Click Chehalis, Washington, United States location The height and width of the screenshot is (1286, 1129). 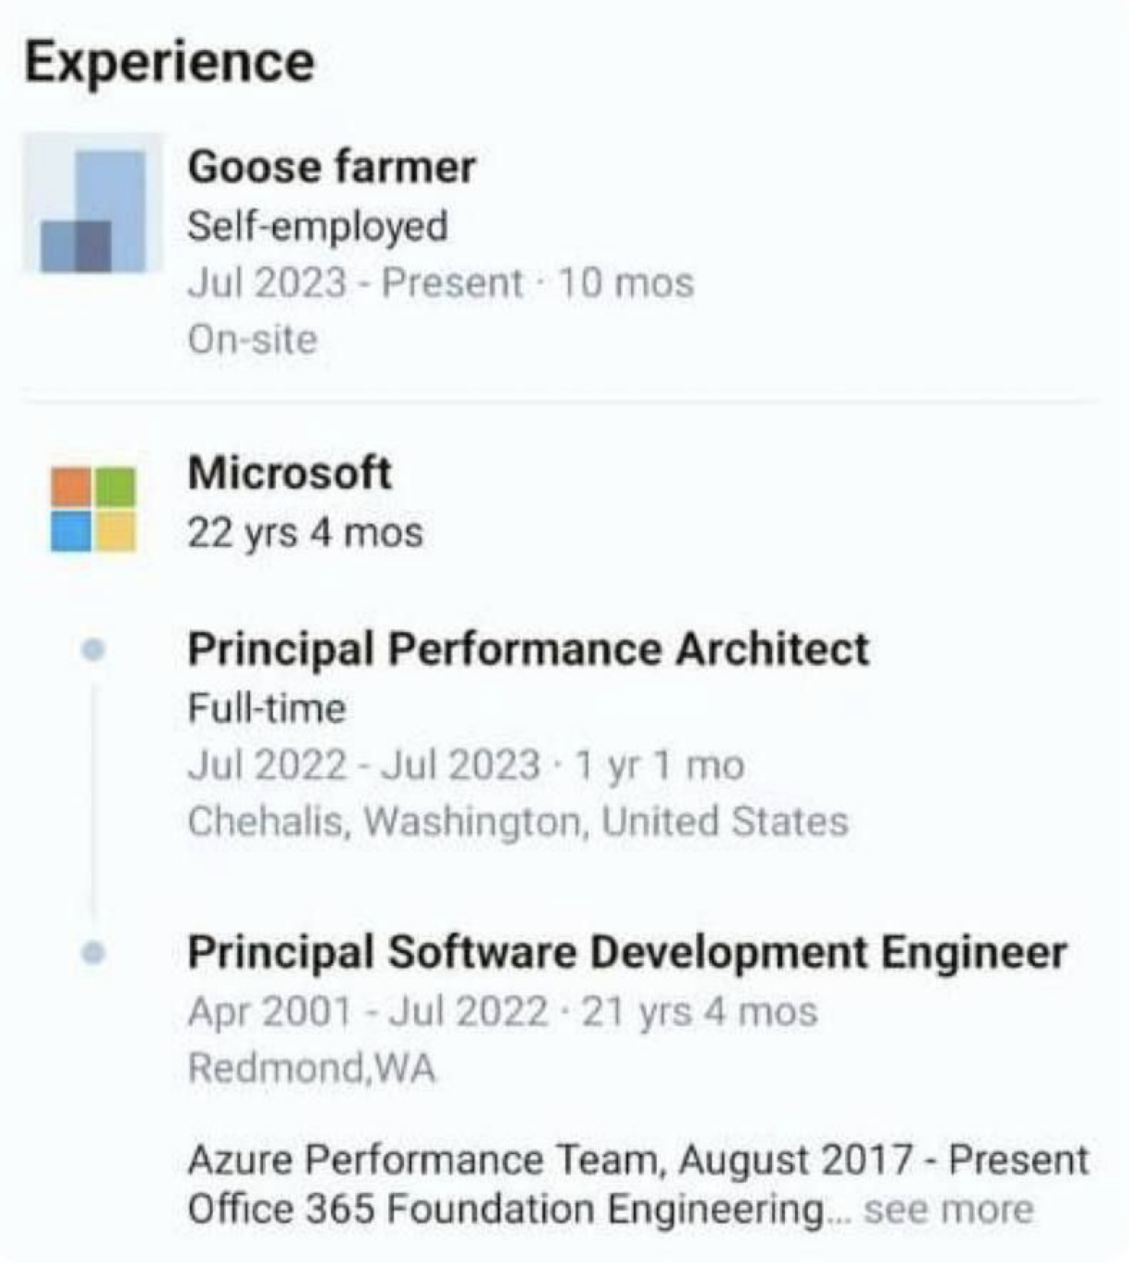(517, 821)
